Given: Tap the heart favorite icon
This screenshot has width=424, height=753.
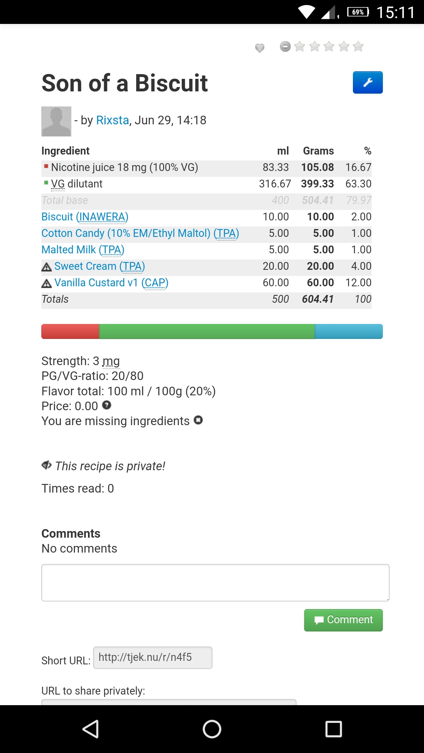Looking at the screenshot, I should [260, 48].
